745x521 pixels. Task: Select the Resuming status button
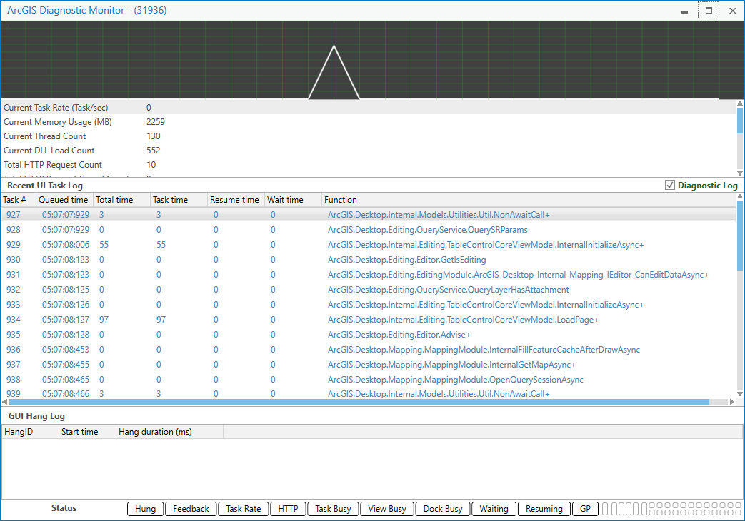pyautogui.click(x=544, y=508)
